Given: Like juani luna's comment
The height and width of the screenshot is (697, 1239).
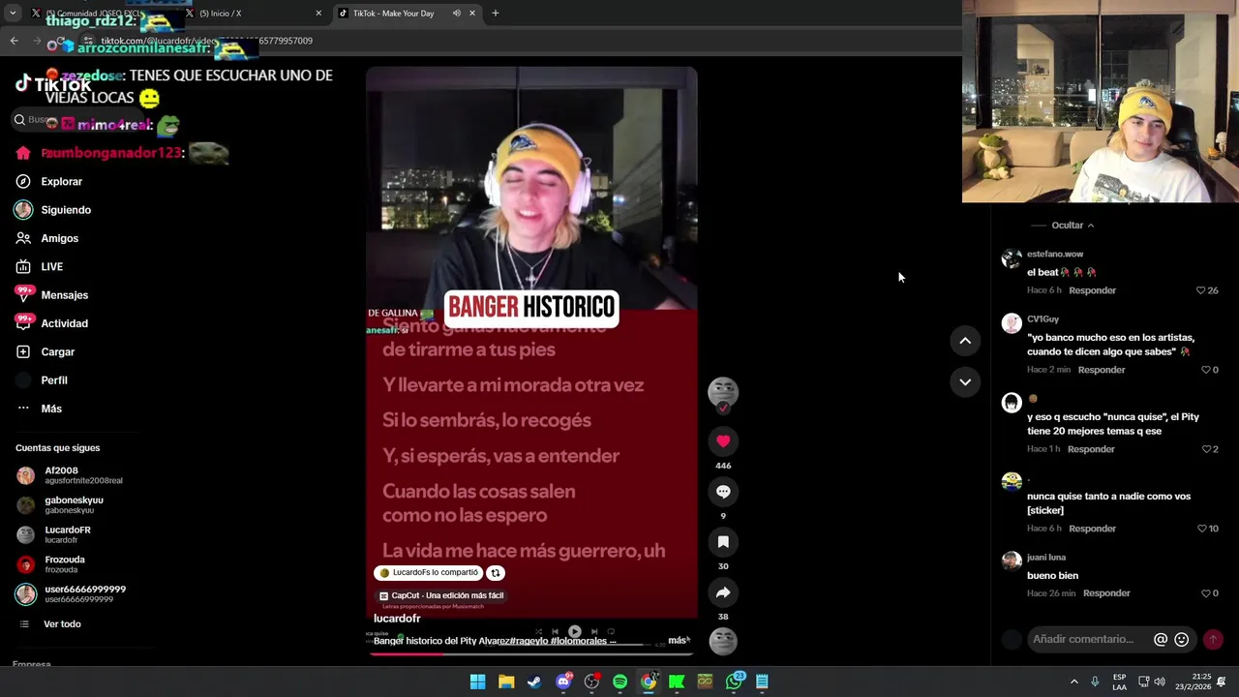Looking at the screenshot, I should [x=1206, y=593].
